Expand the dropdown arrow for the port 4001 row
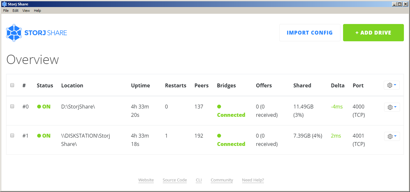 tap(395, 136)
